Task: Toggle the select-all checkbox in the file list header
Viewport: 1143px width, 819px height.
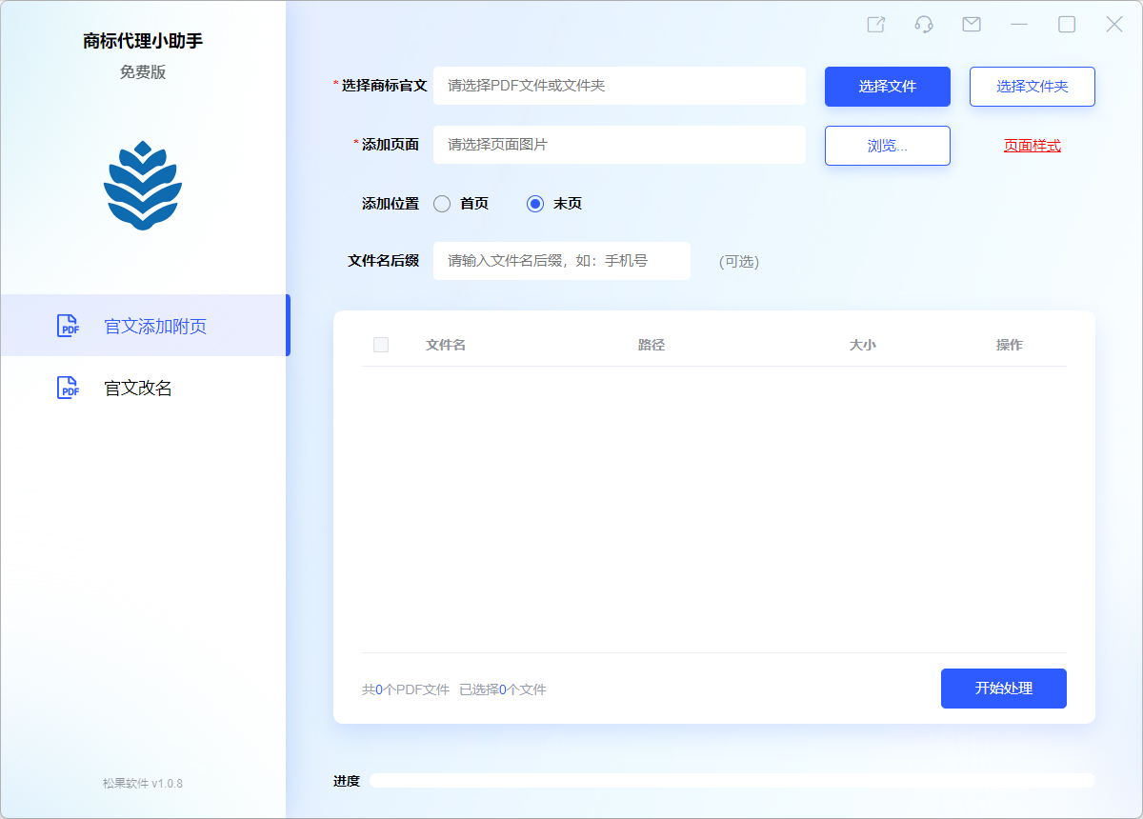Action: tap(381, 345)
